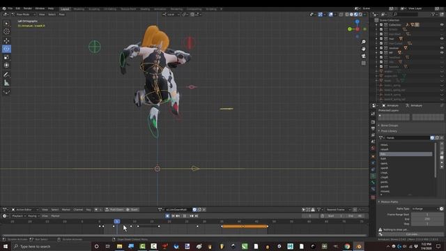Select the Transform tool
This screenshot has height=251, width=446.
(x=6, y=65)
